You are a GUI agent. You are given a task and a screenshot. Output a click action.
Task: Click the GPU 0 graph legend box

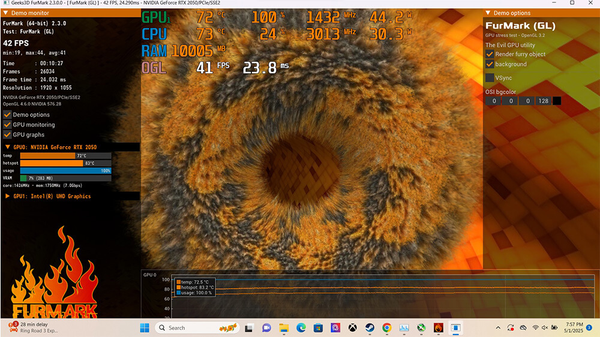point(195,287)
